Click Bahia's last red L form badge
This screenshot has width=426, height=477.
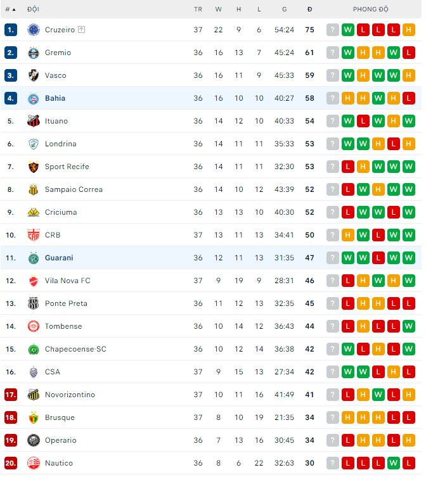click(x=409, y=98)
